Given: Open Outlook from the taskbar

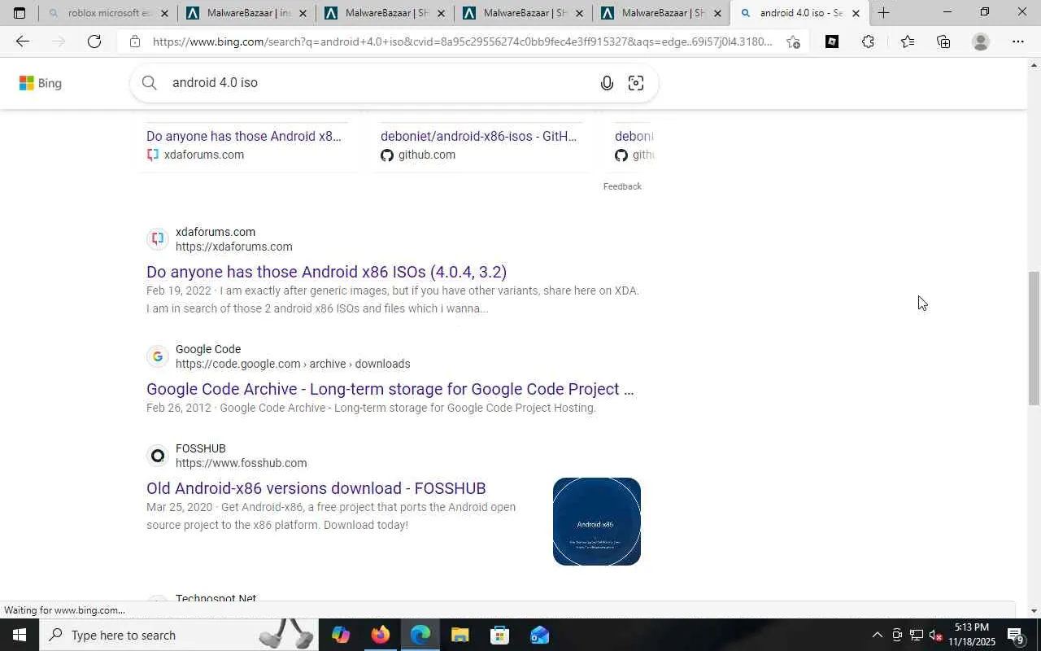Looking at the screenshot, I should pyautogui.click(x=540, y=635).
